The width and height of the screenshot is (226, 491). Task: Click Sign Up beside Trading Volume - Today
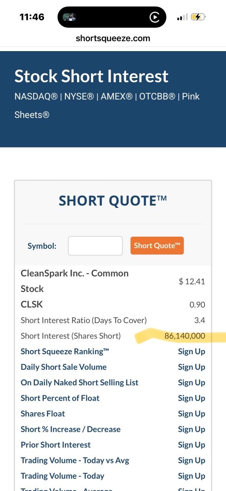(191, 476)
